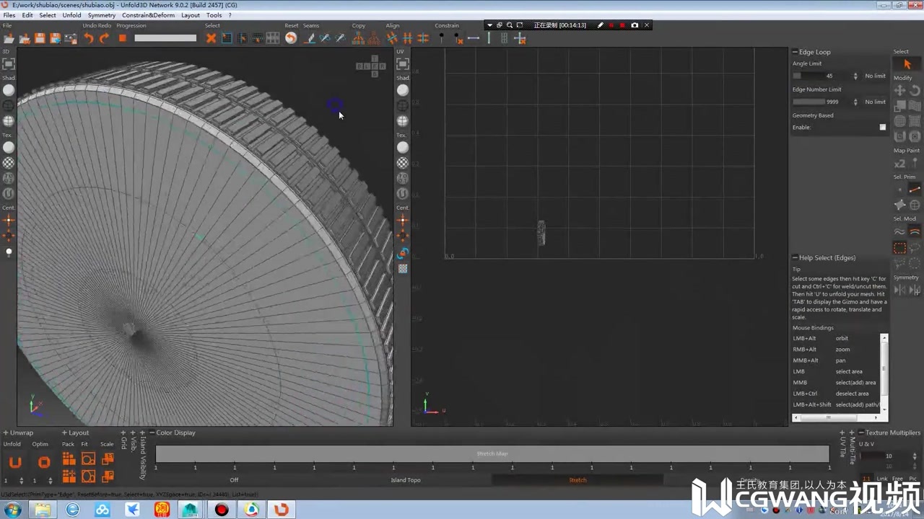The width and height of the screenshot is (924, 519).
Task: Click the top Scale icon in Layout
Action: tap(108, 459)
